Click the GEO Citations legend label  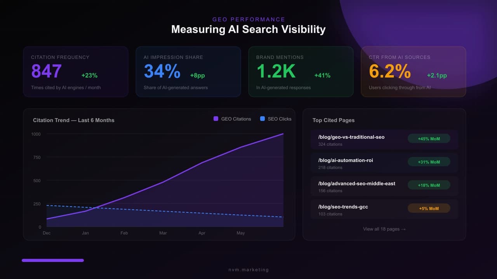(236, 119)
